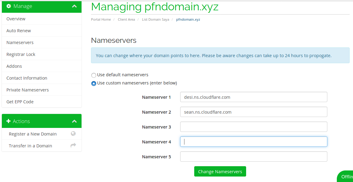Image resolution: width=353 pixels, height=182 pixels.
Task: Click the plus icon beside Actions
Action: click(x=9, y=121)
